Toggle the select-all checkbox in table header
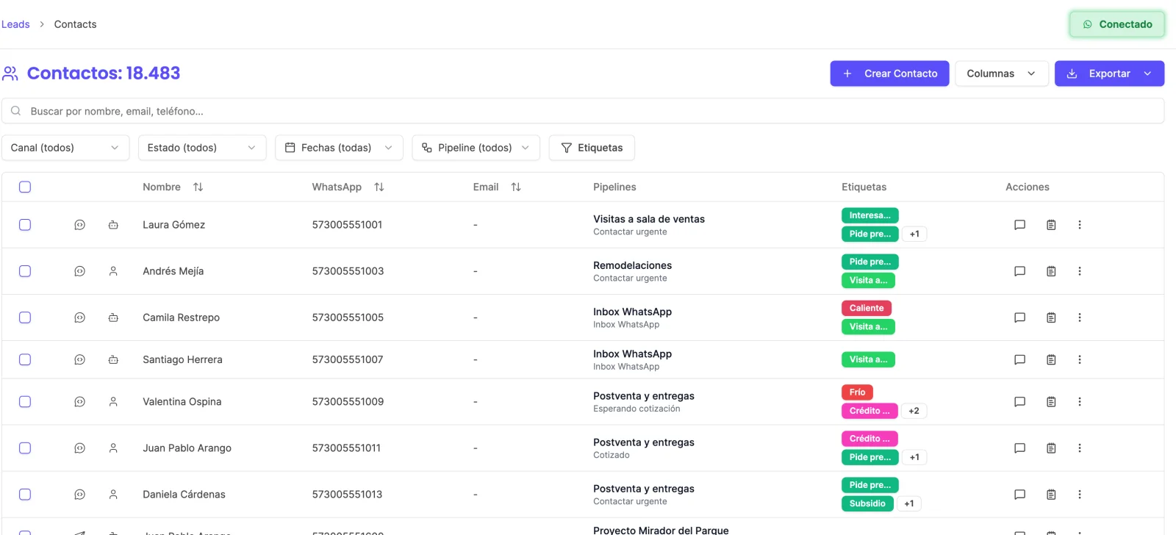1176x535 pixels. 25,187
